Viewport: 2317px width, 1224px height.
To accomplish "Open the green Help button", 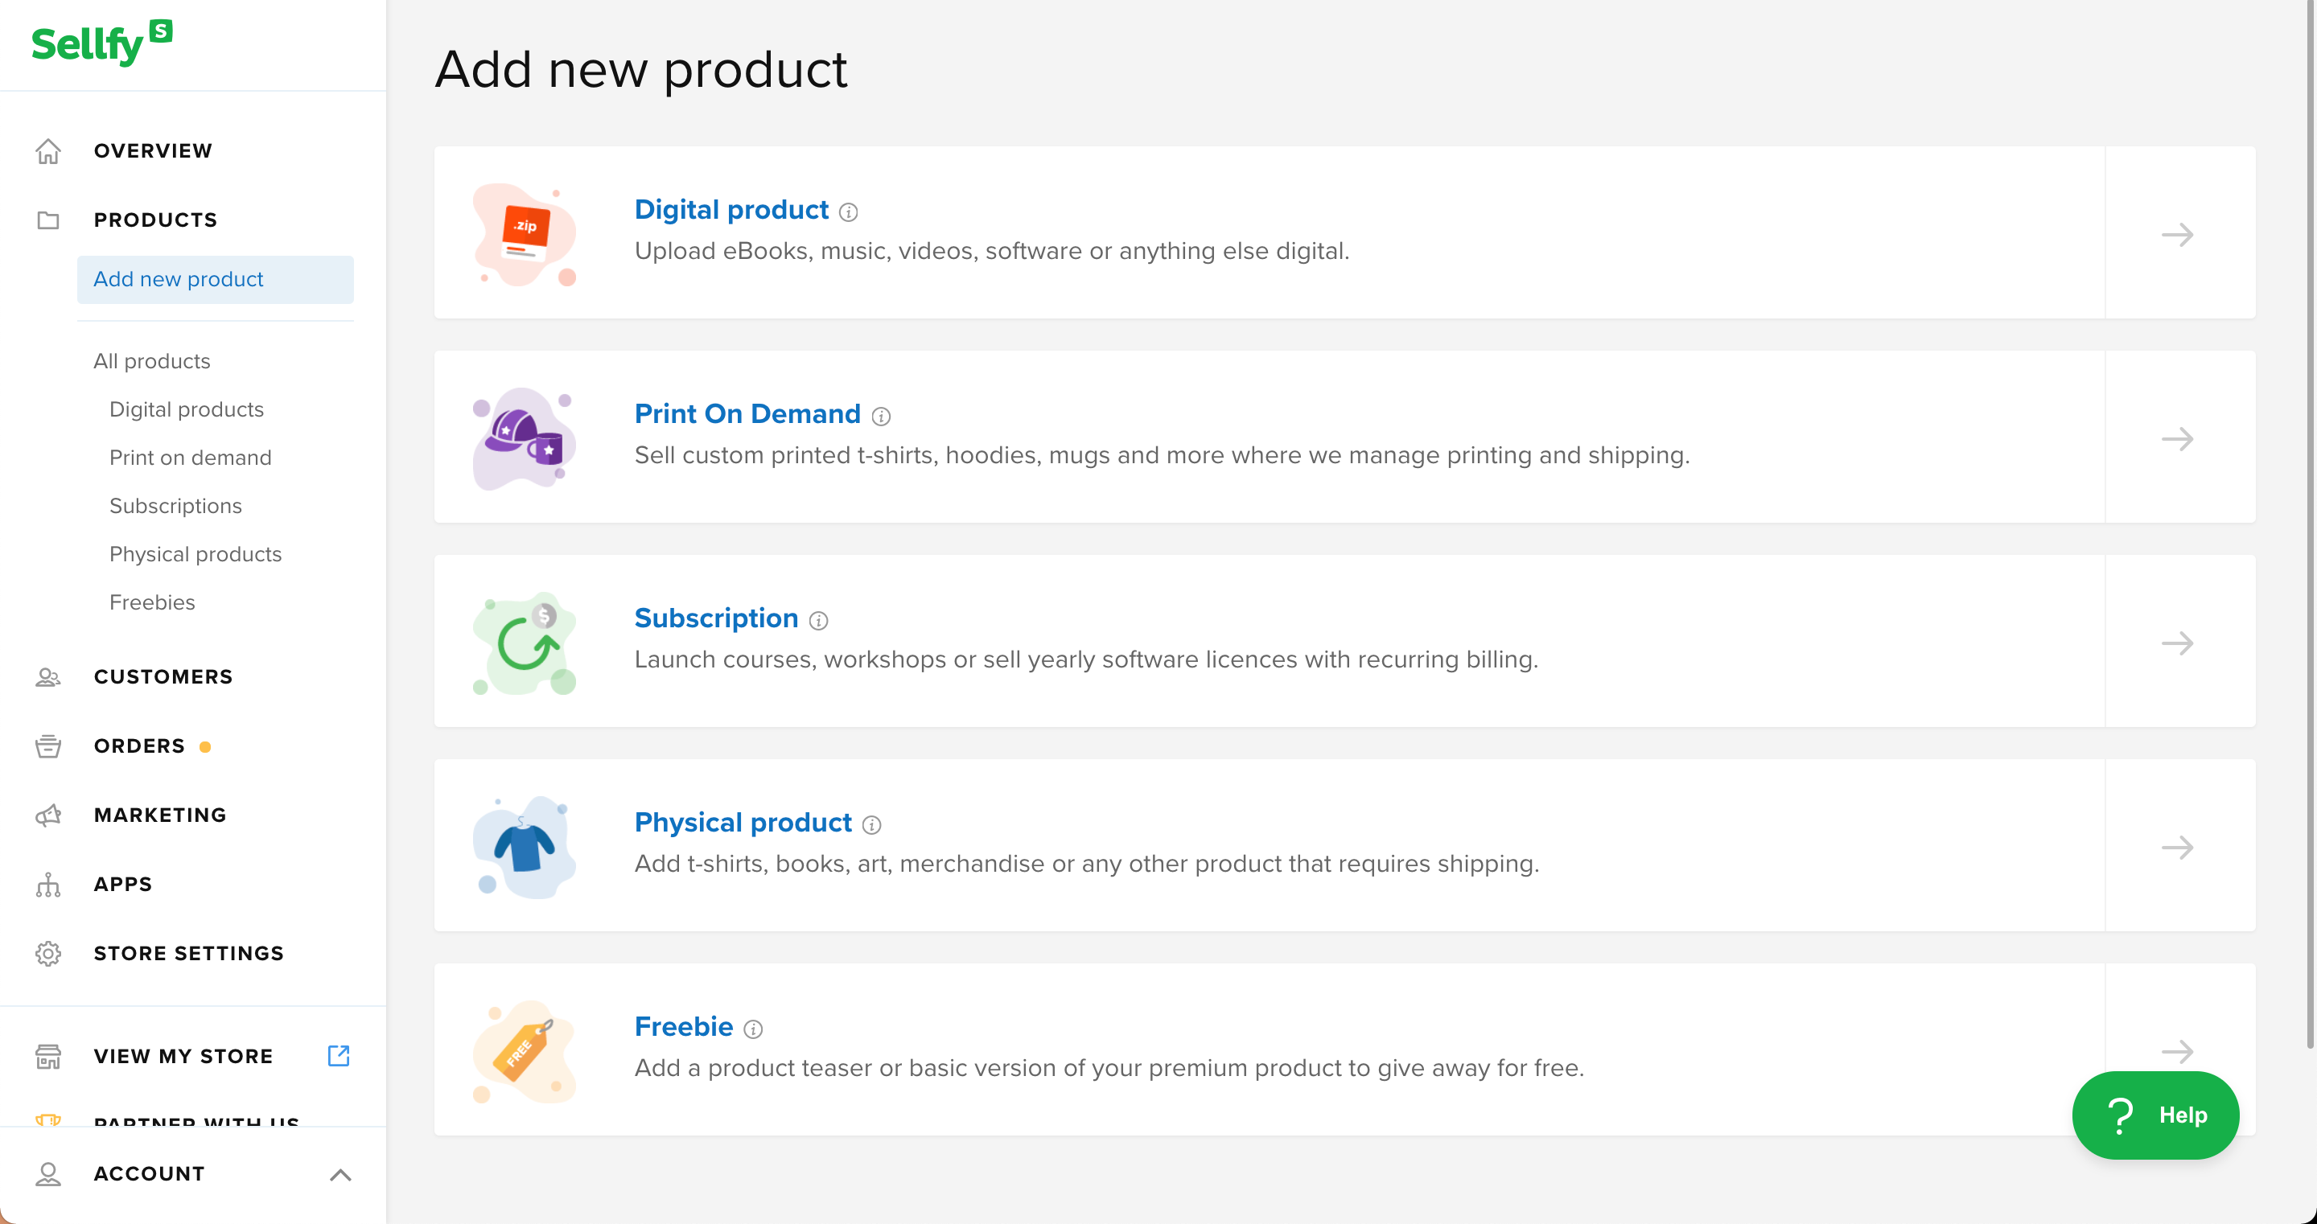I will [2155, 1115].
